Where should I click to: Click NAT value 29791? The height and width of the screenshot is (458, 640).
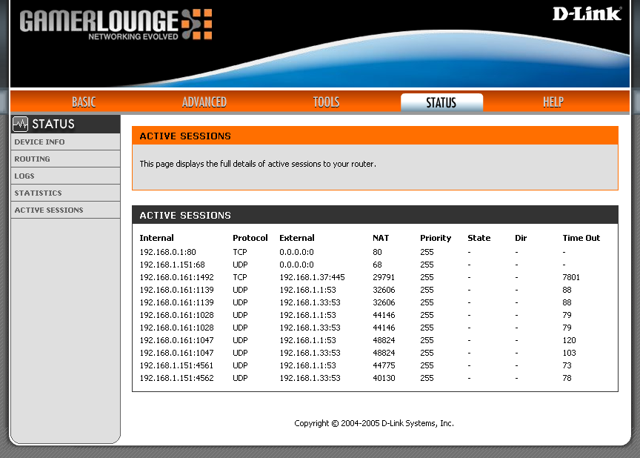point(384,278)
